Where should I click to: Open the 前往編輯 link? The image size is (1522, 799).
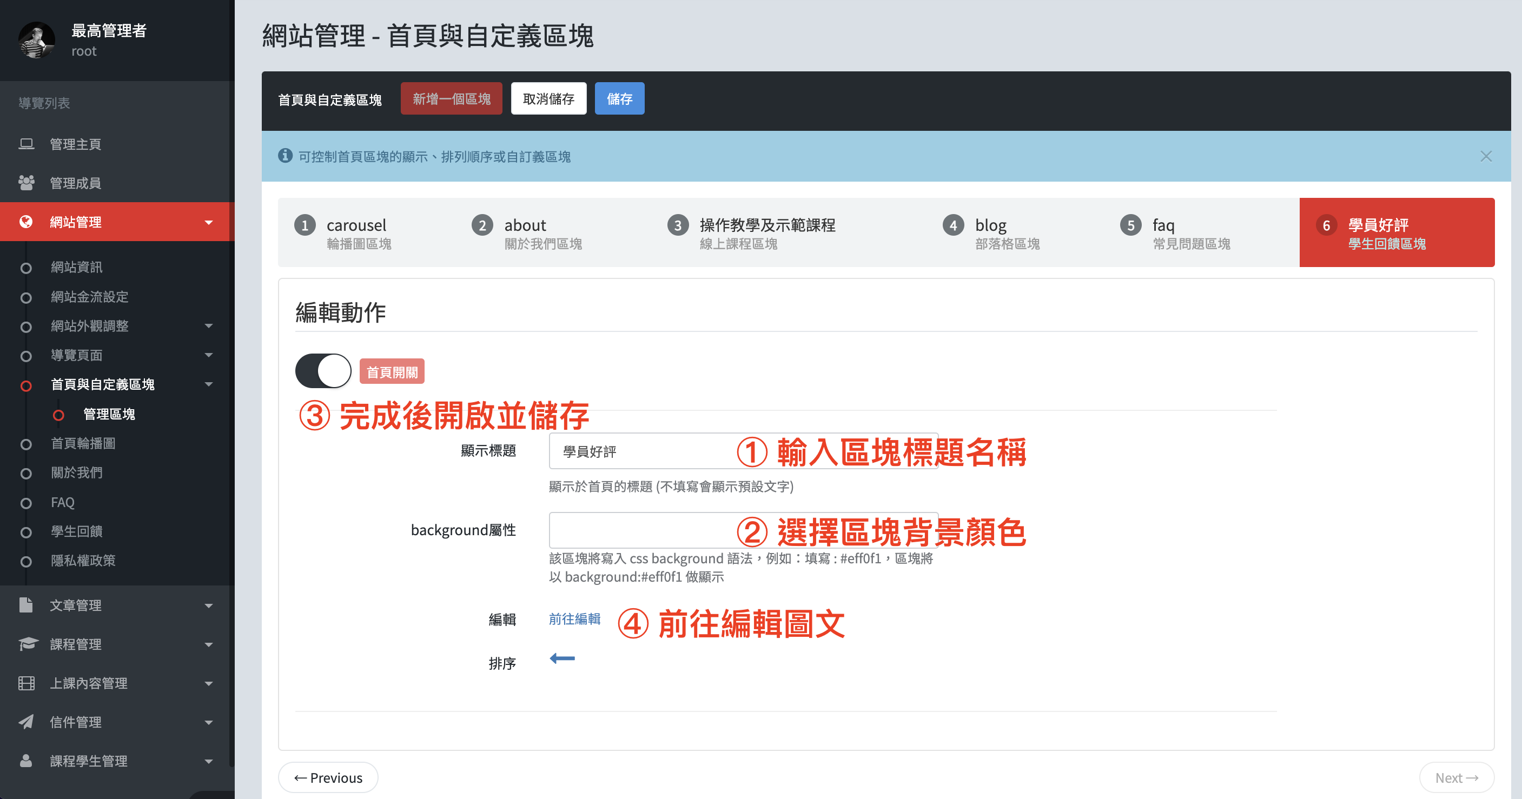(x=574, y=618)
